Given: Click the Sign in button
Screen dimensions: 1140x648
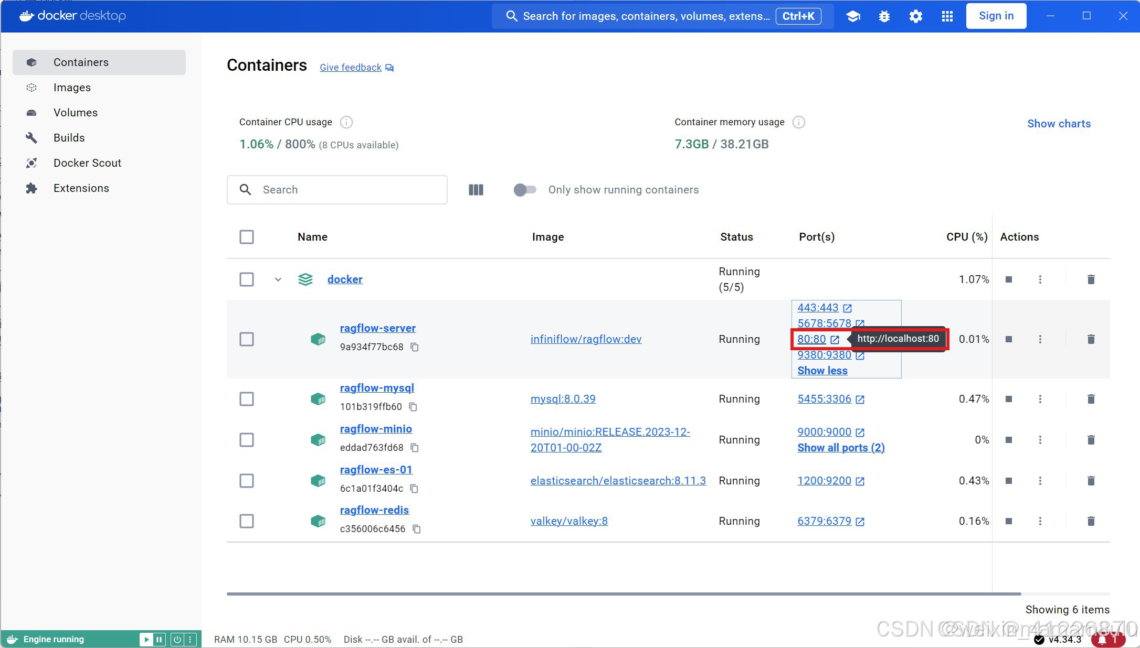Looking at the screenshot, I should pyautogui.click(x=996, y=16).
